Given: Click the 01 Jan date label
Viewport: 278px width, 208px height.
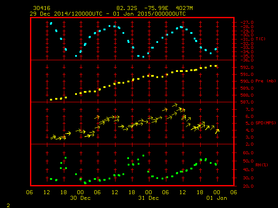Looking at the screenshot, I should [217, 198].
